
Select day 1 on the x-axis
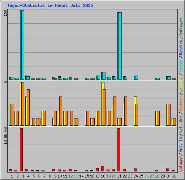coord(12,176)
